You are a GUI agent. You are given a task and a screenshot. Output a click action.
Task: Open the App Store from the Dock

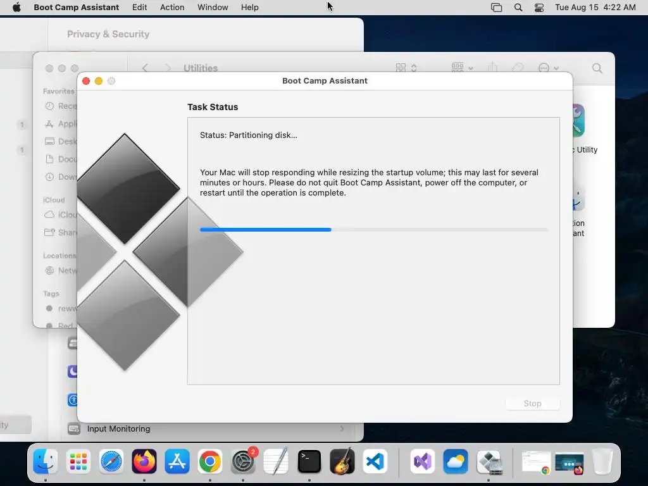click(177, 461)
